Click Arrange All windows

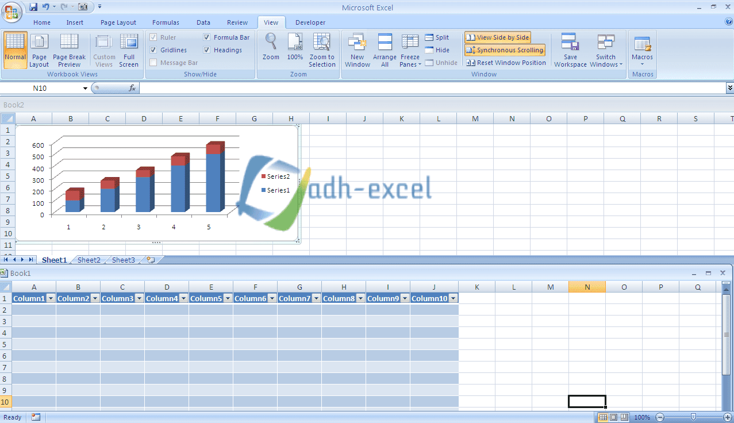384,50
